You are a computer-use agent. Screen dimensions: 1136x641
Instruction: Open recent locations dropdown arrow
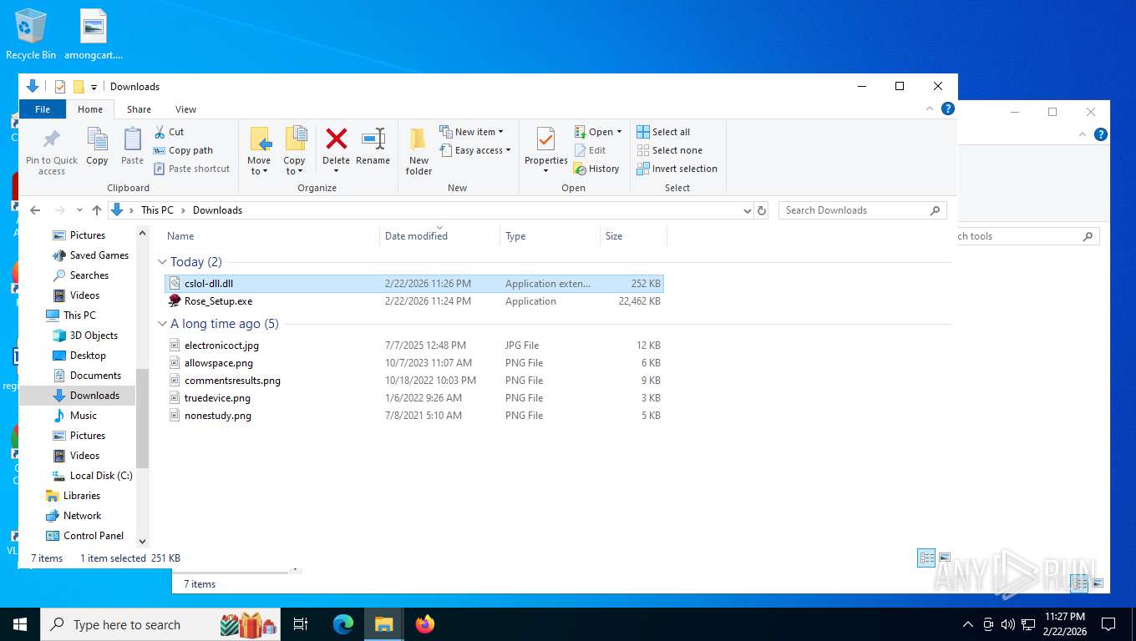point(79,210)
